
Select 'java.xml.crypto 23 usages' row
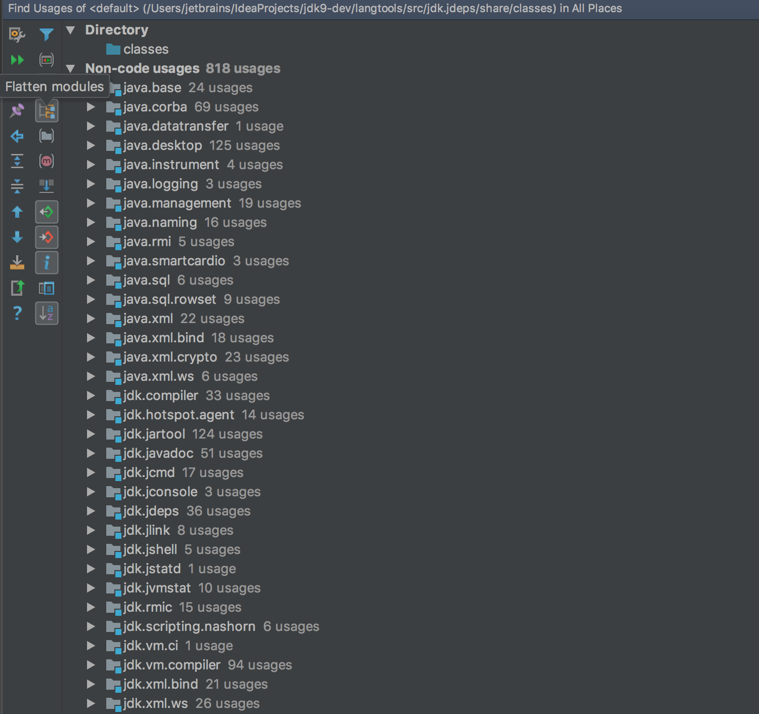click(x=197, y=357)
